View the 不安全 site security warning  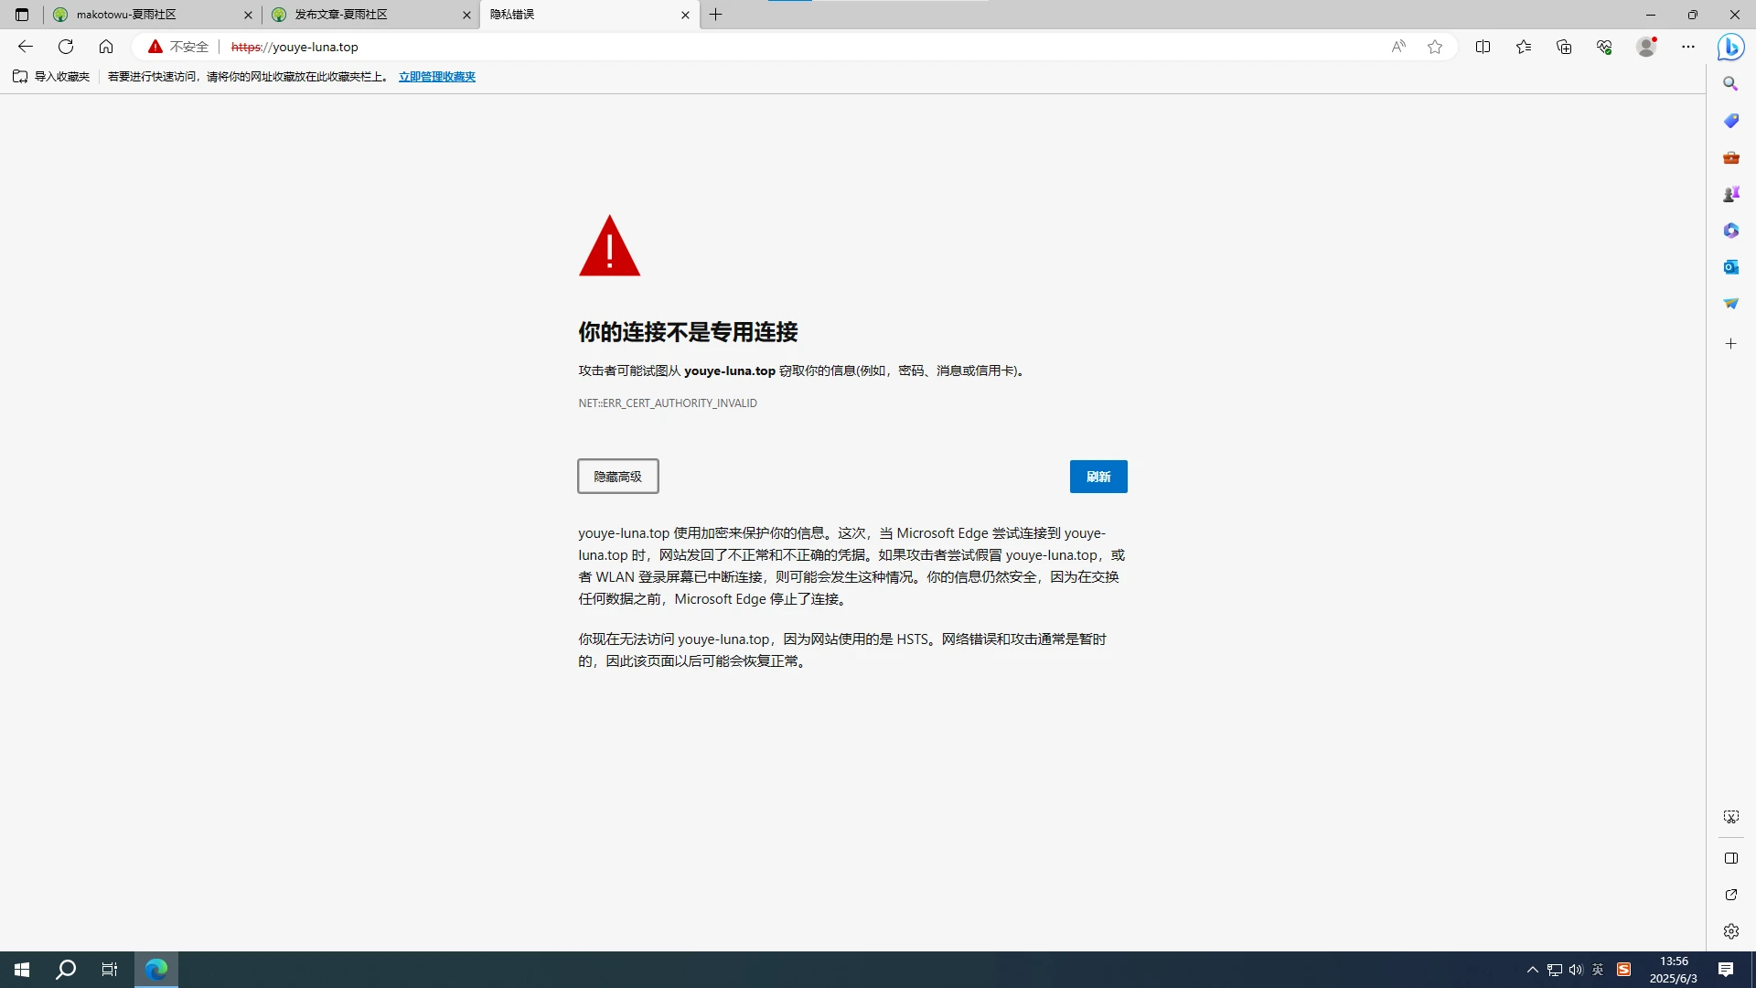coord(178,47)
